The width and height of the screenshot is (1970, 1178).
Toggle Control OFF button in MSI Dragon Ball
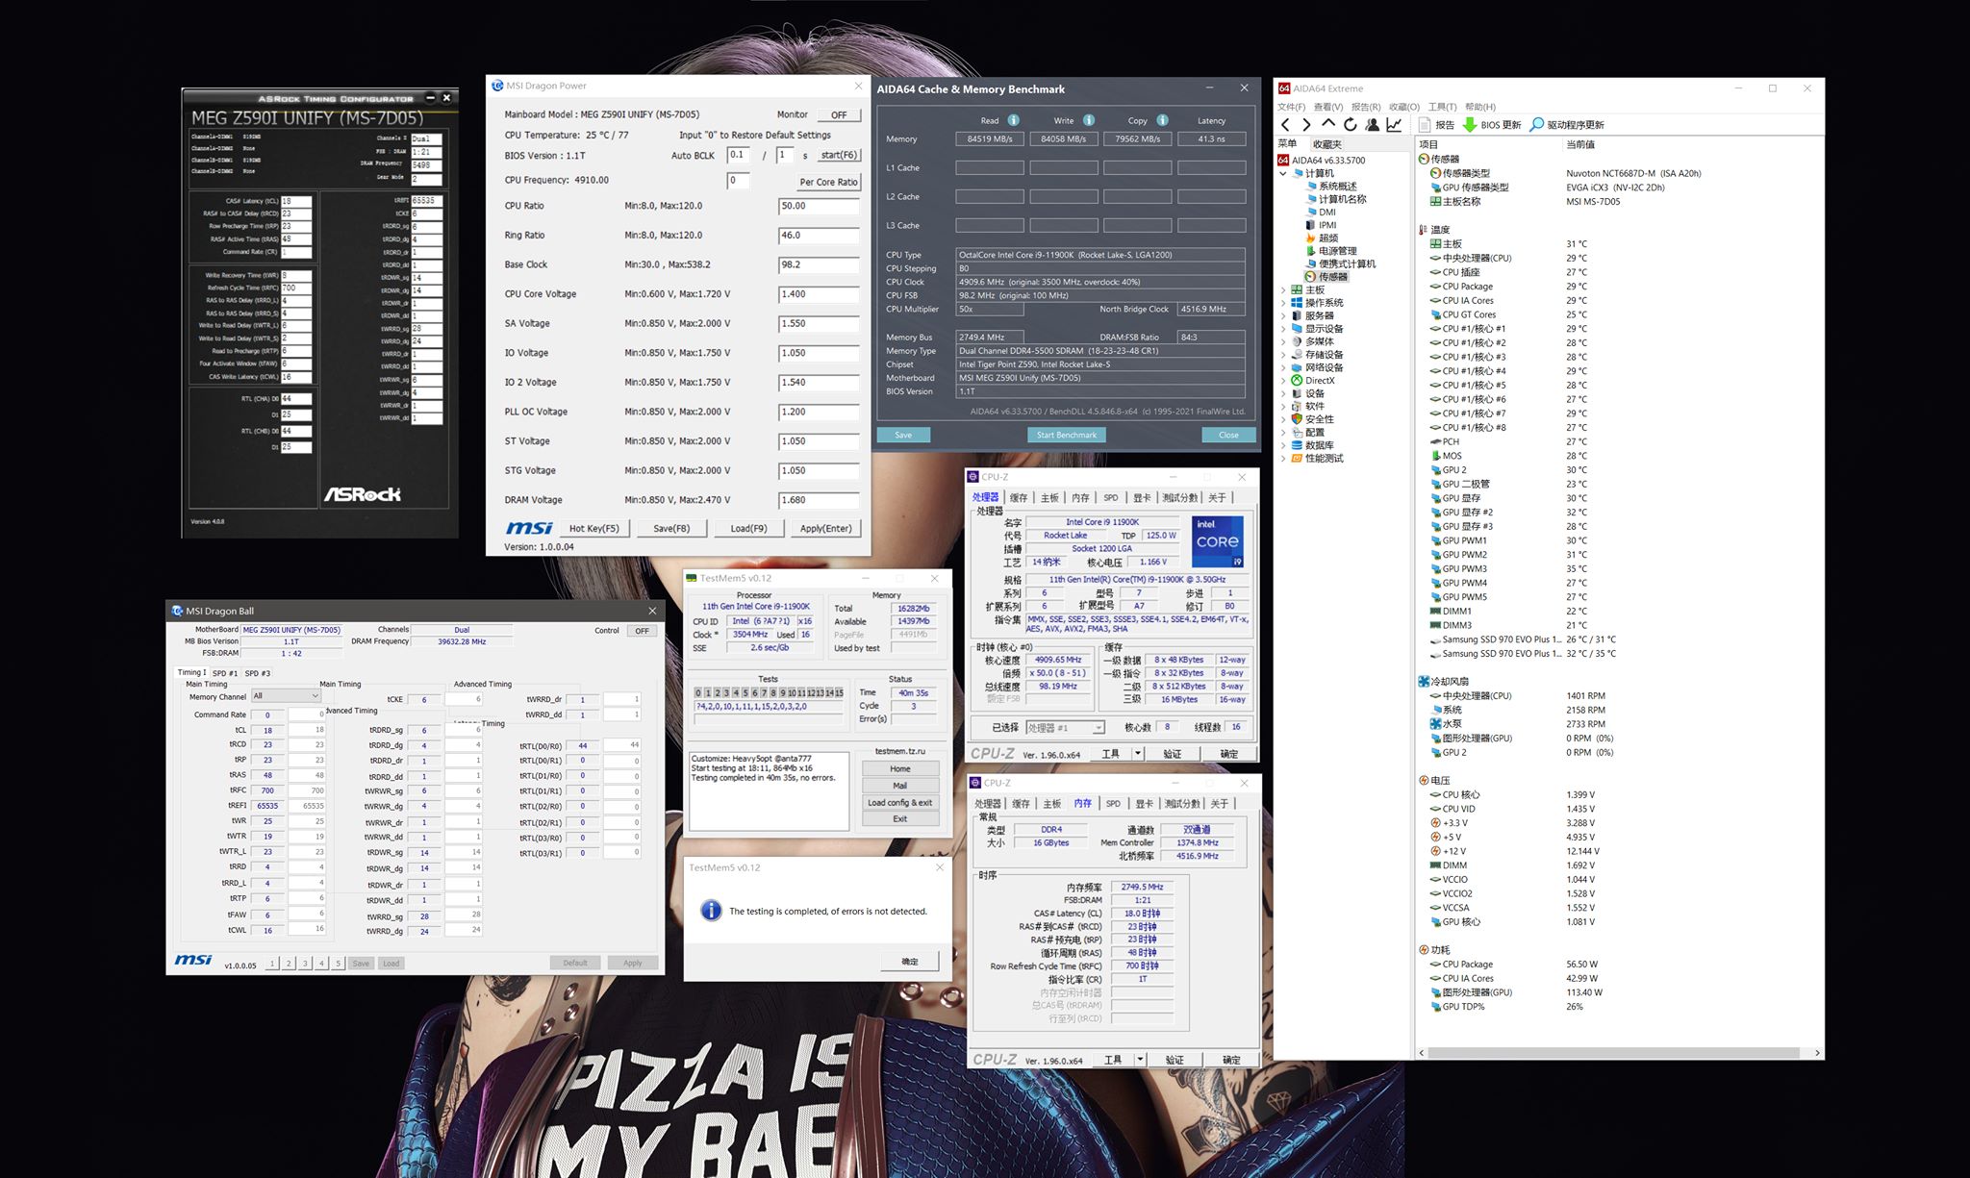(642, 631)
